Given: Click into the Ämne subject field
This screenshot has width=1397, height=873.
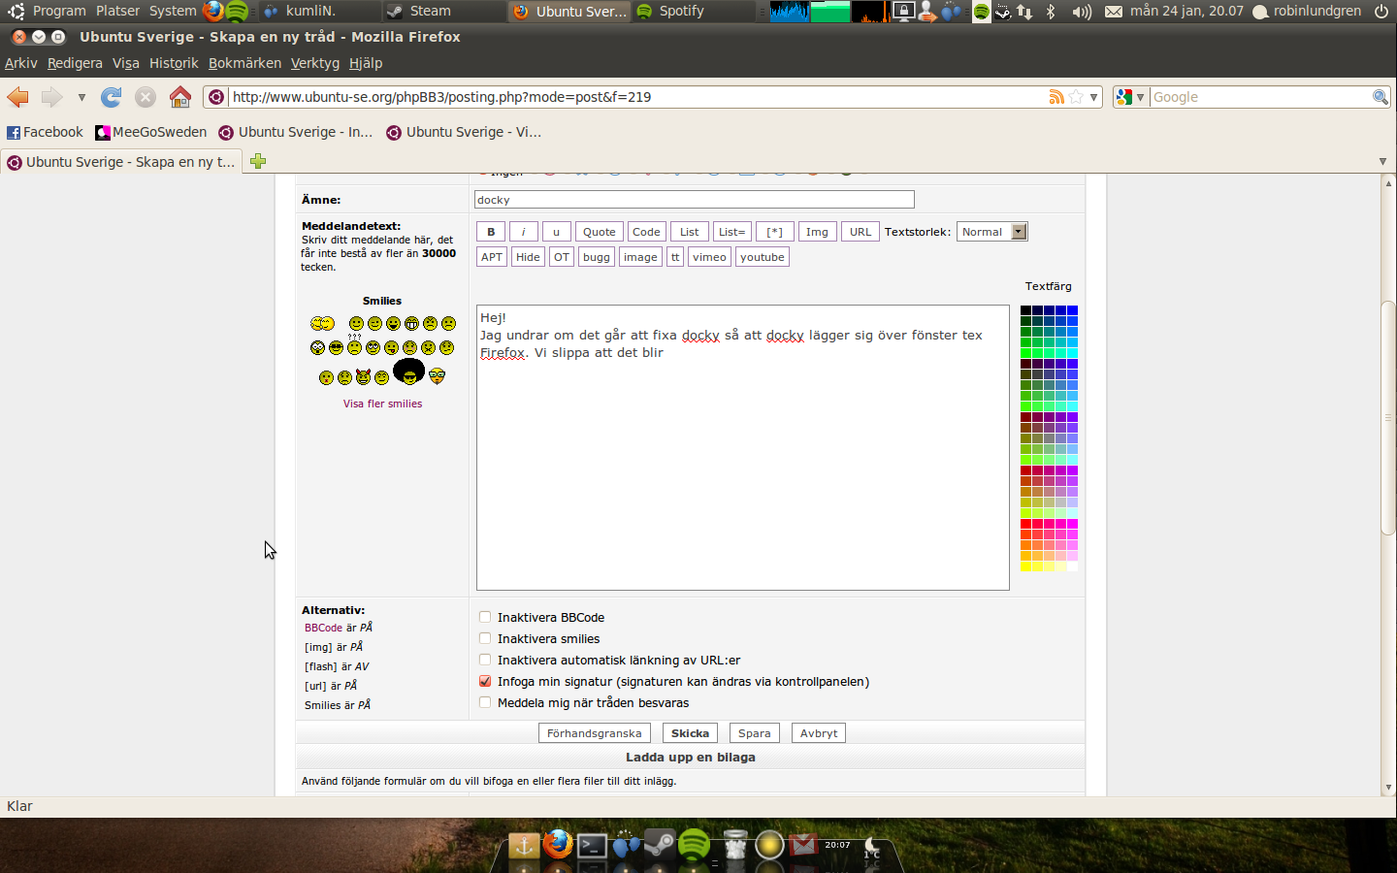Looking at the screenshot, I should click(694, 199).
